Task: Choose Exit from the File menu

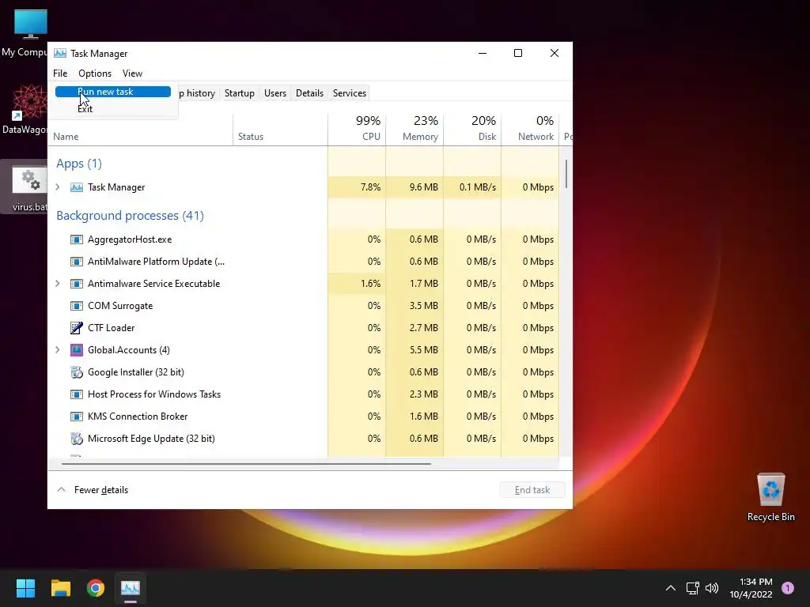Action: (x=113, y=109)
